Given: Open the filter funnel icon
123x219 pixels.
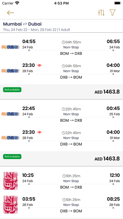Looking at the screenshot, I should pos(113,13).
